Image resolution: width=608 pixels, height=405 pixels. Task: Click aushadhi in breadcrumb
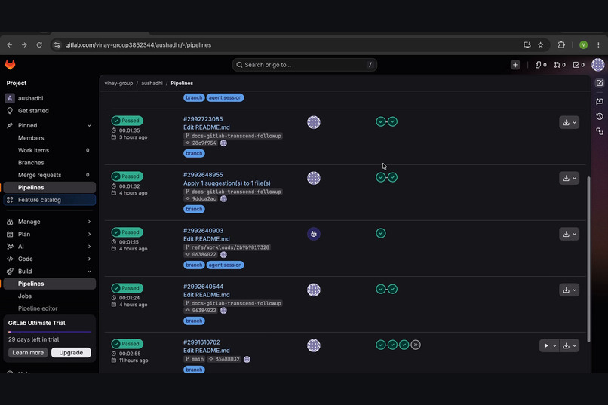point(152,83)
